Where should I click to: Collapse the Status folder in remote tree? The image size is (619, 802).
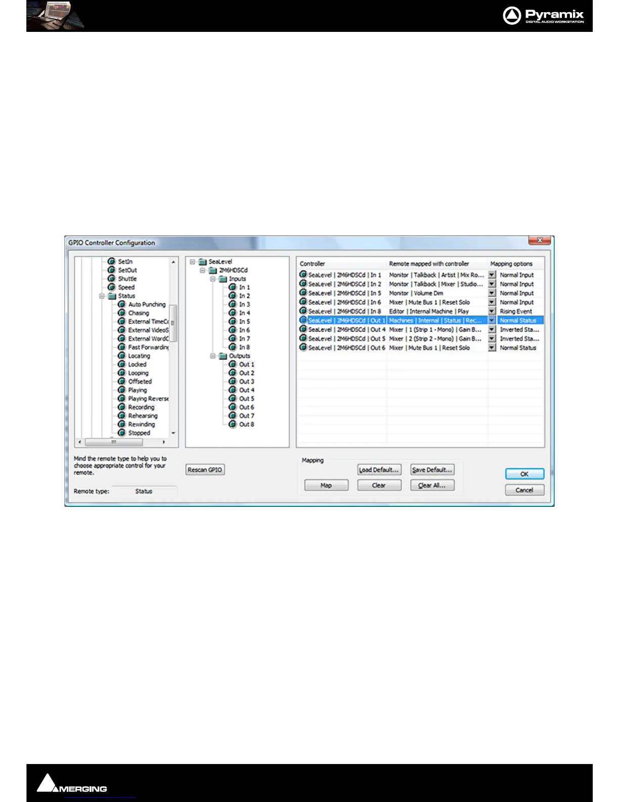click(x=102, y=296)
